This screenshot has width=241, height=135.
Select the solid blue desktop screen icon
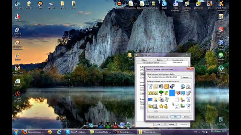(x=150, y=99)
